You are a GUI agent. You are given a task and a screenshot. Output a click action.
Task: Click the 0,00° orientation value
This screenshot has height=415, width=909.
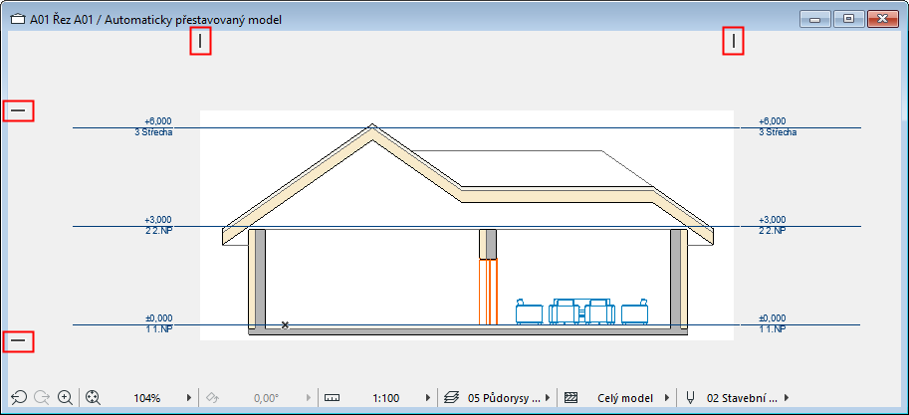pyautogui.click(x=266, y=398)
